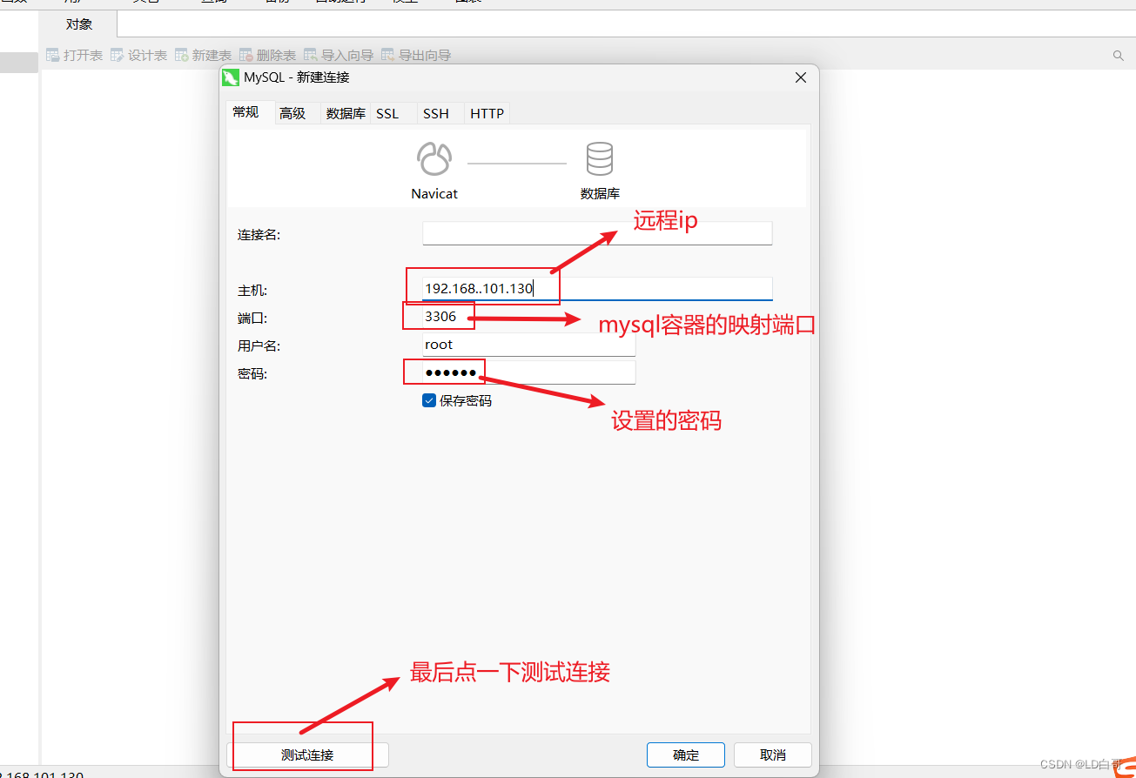
Task: Click the 取消 button
Action: pos(773,755)
